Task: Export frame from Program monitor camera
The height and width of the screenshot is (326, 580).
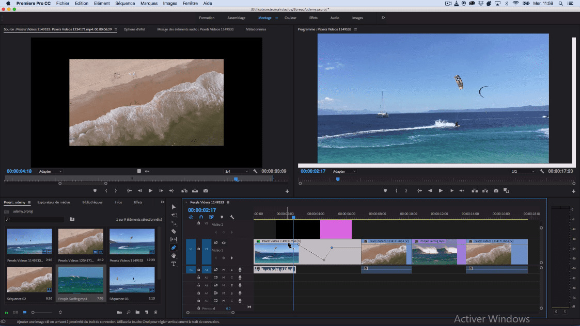Action: [x=496, y=191]
